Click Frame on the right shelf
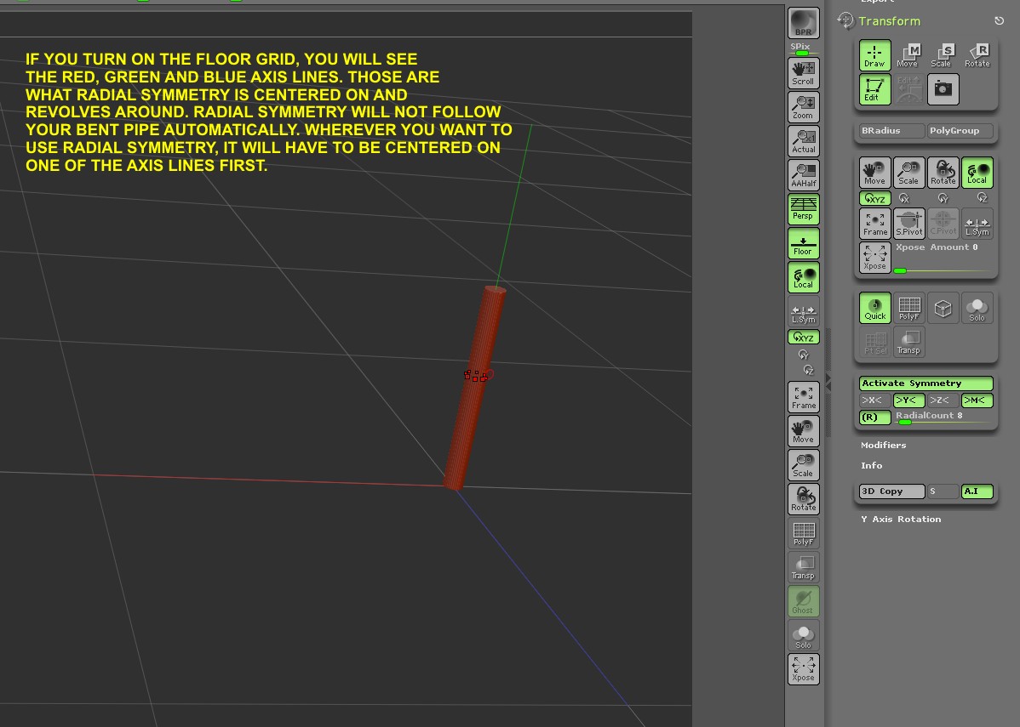Viewport: 1020px width, 727px height. point(804,397)
